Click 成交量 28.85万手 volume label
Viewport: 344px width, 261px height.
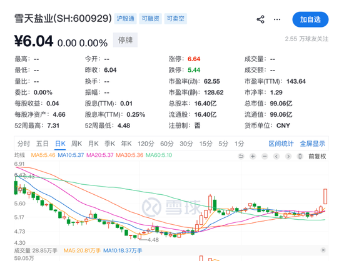click(x=36, y=250)
